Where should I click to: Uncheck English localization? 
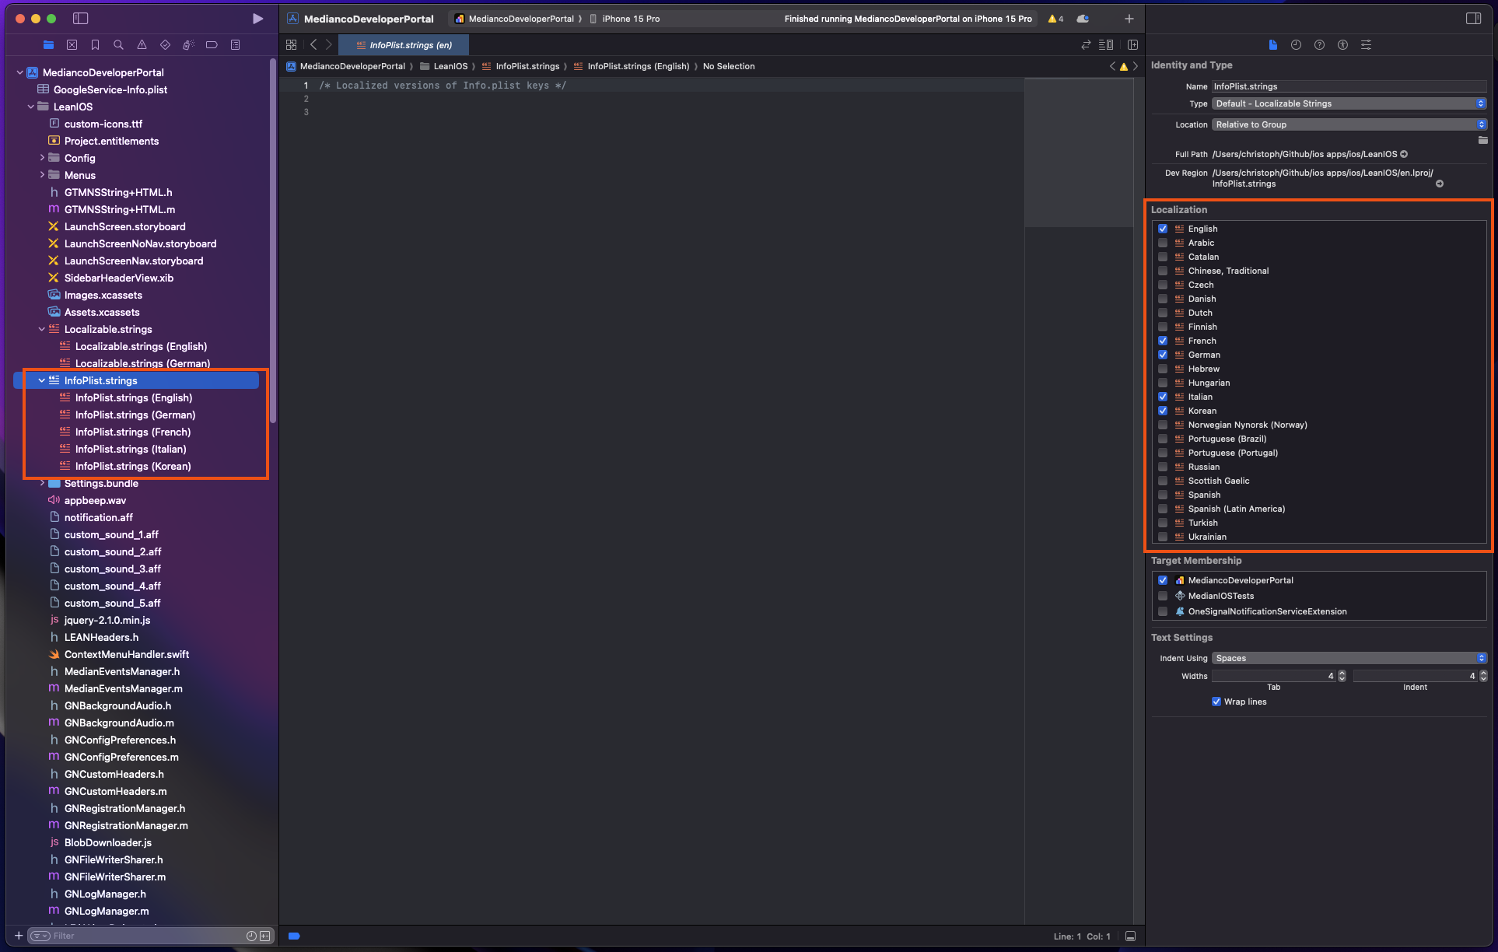pyautogui.click(x=1163, y=229)
